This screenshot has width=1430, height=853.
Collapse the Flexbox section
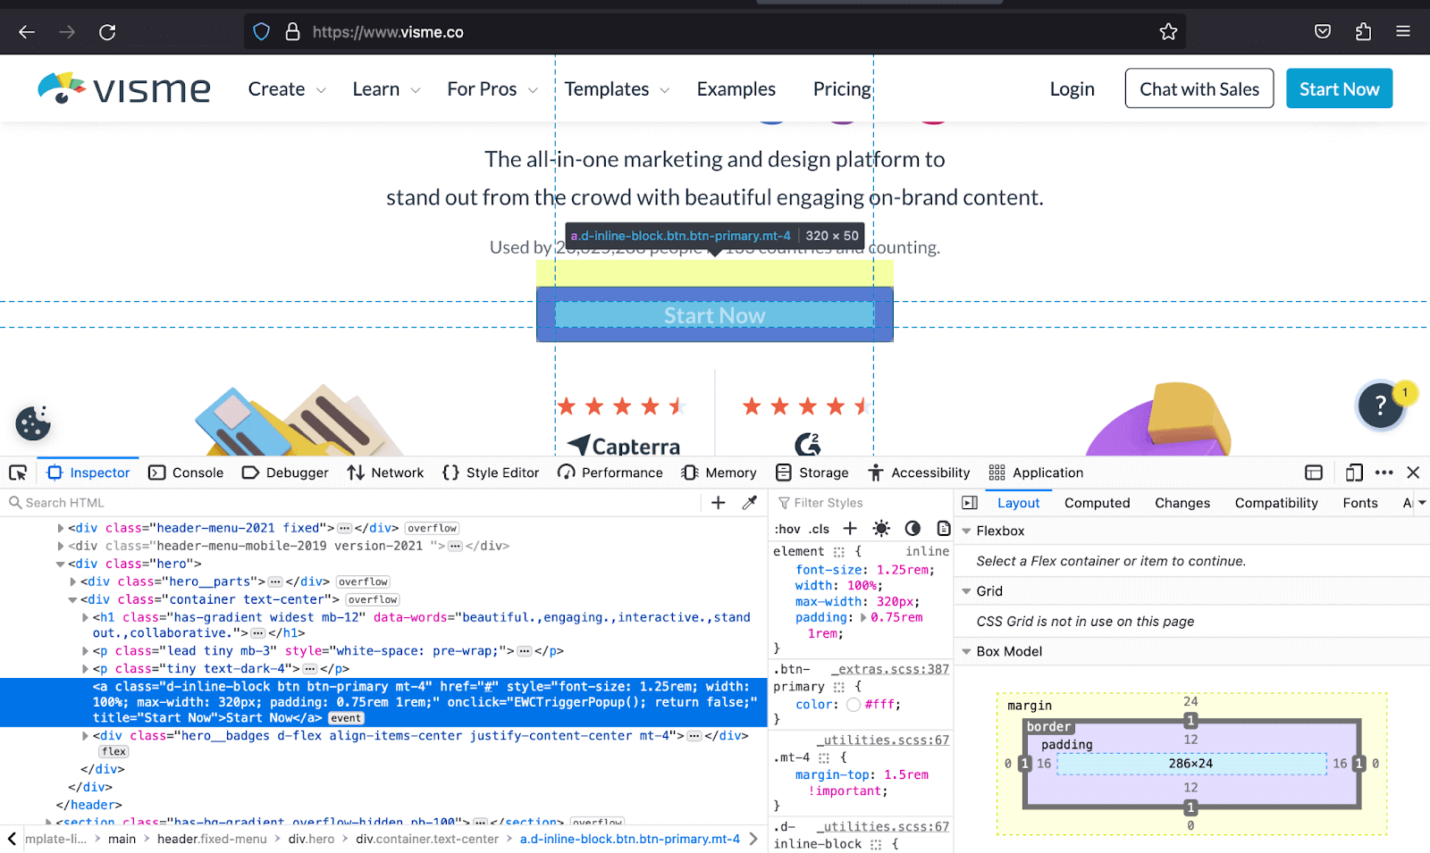pyautogui.click(x=966, y=531)
